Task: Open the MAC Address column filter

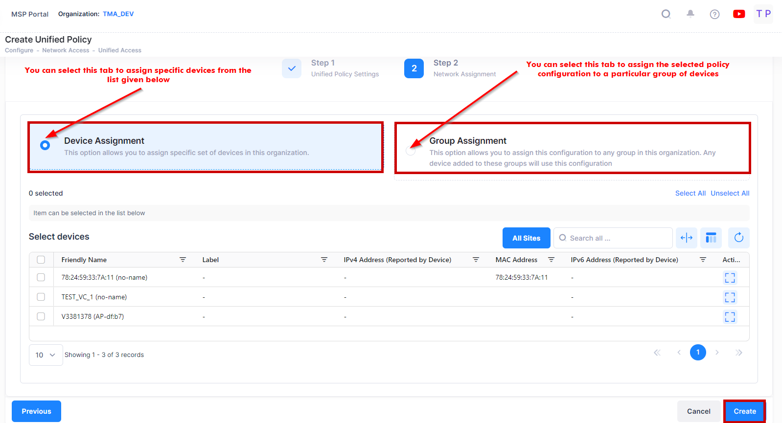Action: coord(551,260)
